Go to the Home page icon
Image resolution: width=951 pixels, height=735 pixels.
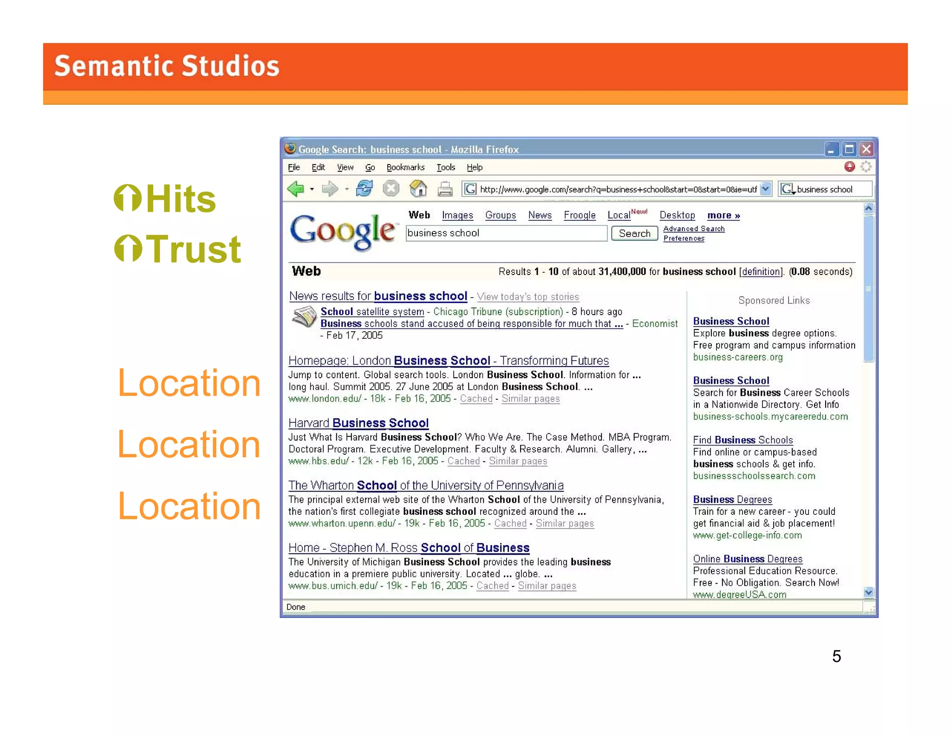[x=418, y=189]
